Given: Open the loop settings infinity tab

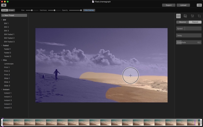Looking at the screenshot, I should pos(178,16).
